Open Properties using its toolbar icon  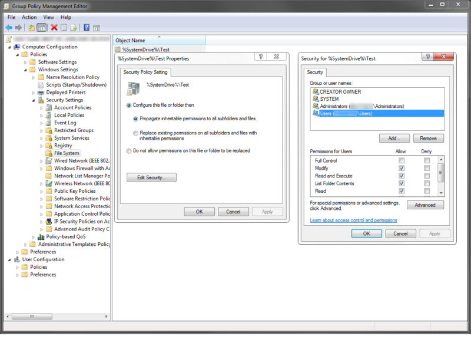tap(63, 27)
